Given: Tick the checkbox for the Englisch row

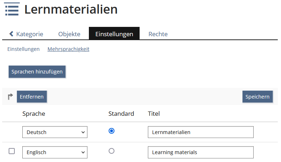Looking at the screenshot, I should click(12, 151).
